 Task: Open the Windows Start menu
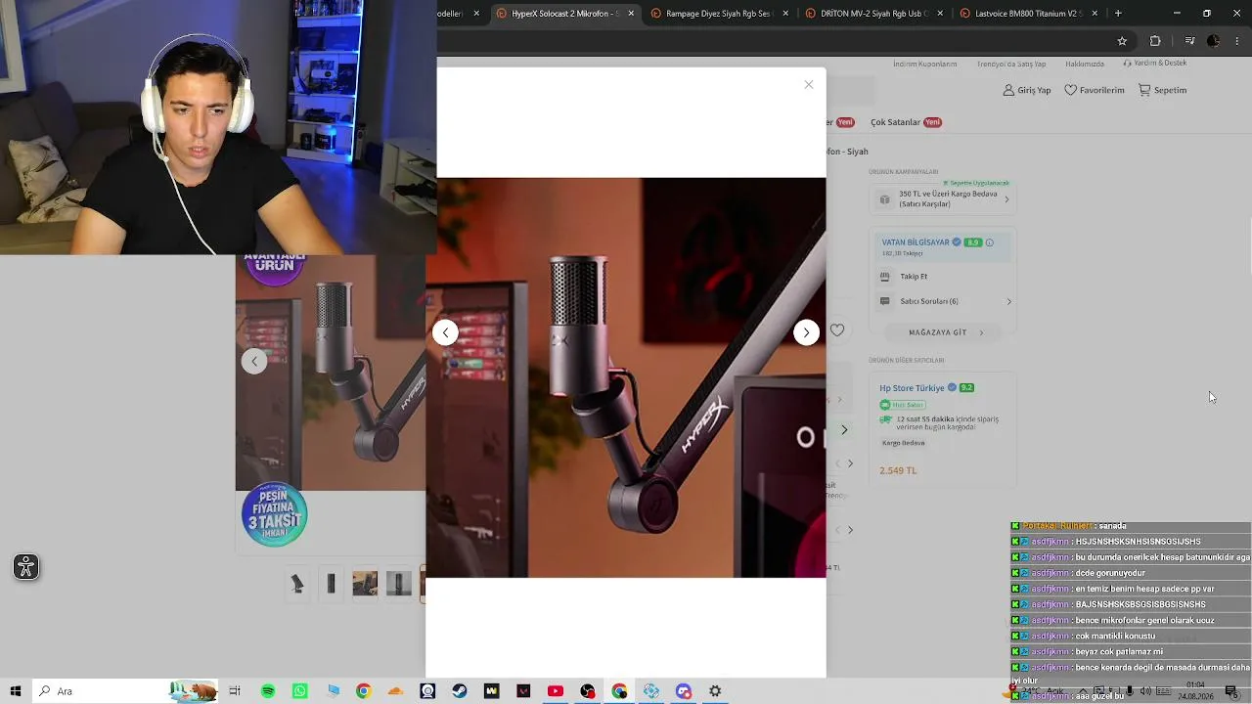[16, 691]
